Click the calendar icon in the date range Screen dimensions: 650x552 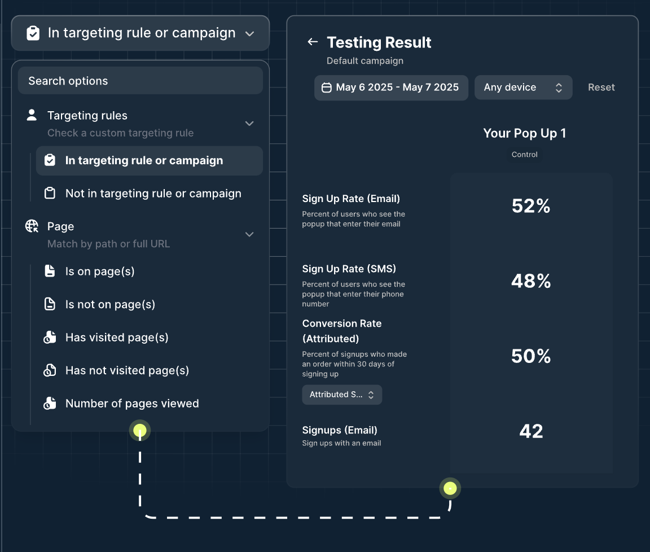pyautogui.click(x=327, y=87)
